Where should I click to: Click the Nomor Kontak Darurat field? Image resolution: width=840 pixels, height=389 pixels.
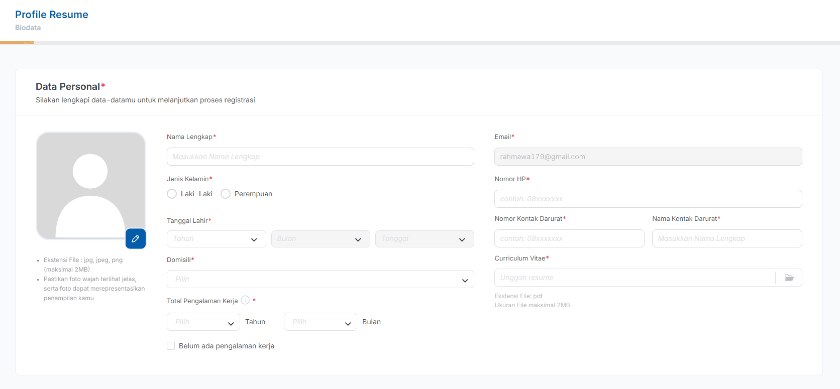pos(569,238)
